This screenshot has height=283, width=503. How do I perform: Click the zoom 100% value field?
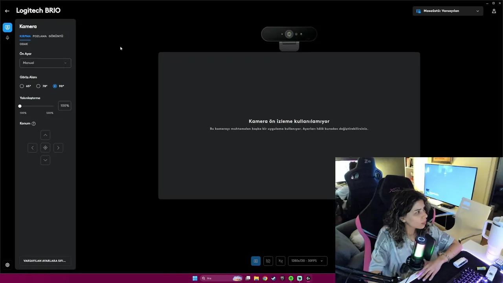point(64,106)
